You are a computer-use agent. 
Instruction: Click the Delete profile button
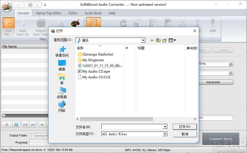point(223,50)
